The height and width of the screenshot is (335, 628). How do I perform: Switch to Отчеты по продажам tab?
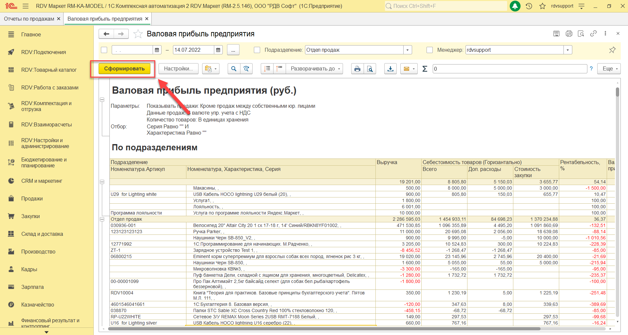pyautogui.click(x=29, y=19)
